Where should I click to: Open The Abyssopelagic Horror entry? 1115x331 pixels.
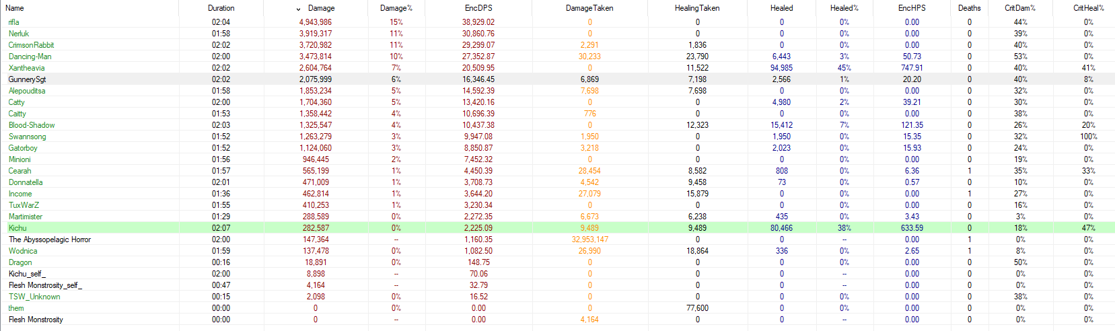(49, 240)
